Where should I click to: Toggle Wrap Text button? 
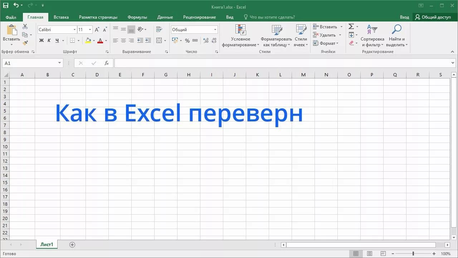point(159,29)
